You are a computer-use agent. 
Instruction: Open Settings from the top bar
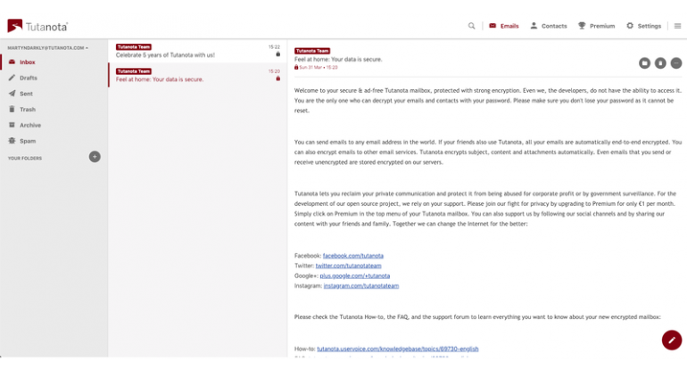tap(643, 26)
